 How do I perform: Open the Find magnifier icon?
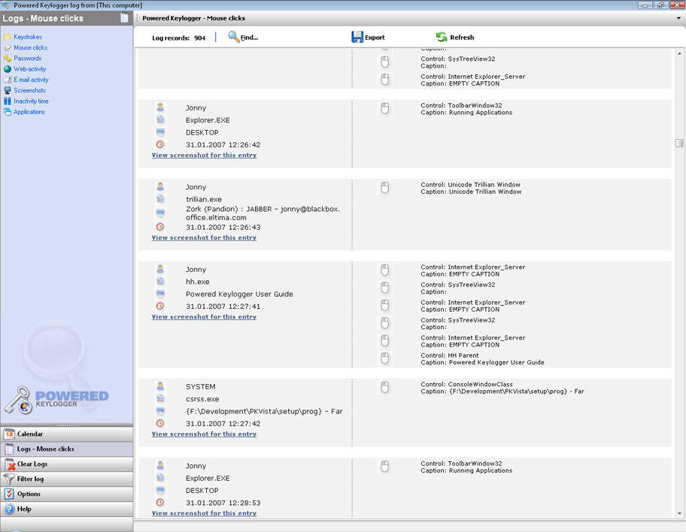click(x=234, y=37)
